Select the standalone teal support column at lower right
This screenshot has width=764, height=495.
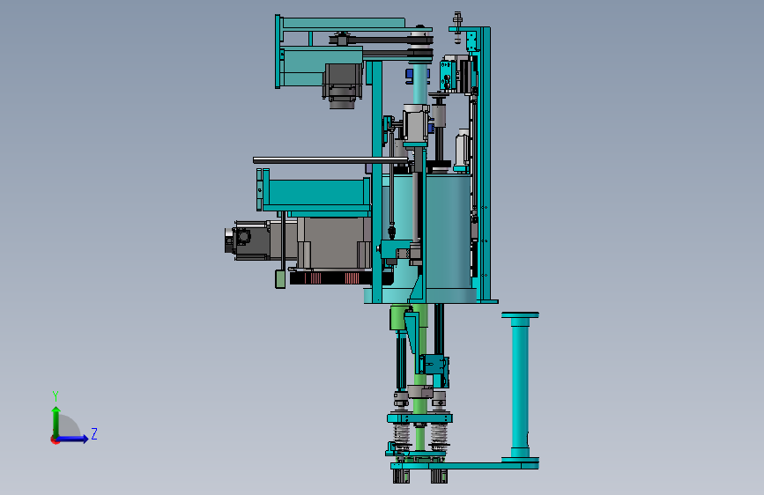[520, 387]
